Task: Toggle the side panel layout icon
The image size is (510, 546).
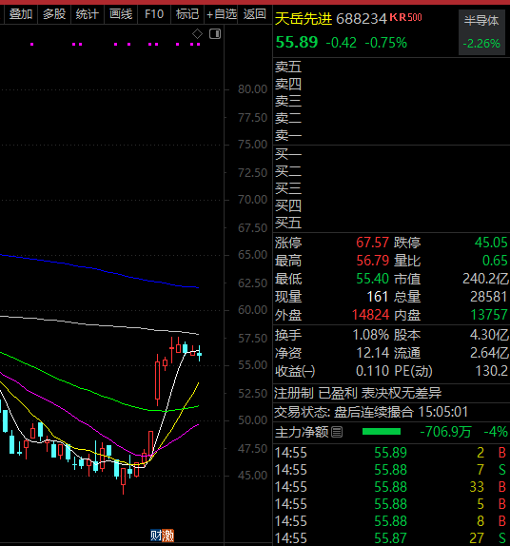Action: point(215,34)
